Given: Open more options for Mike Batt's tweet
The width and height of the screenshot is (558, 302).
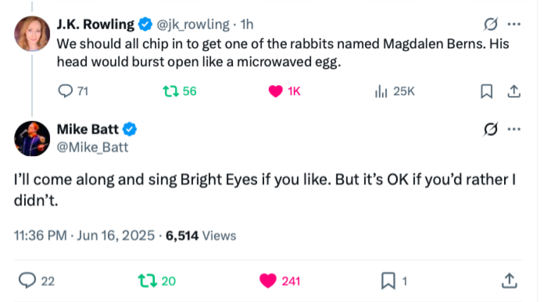Looking at the screenshot, I should 514,129.
